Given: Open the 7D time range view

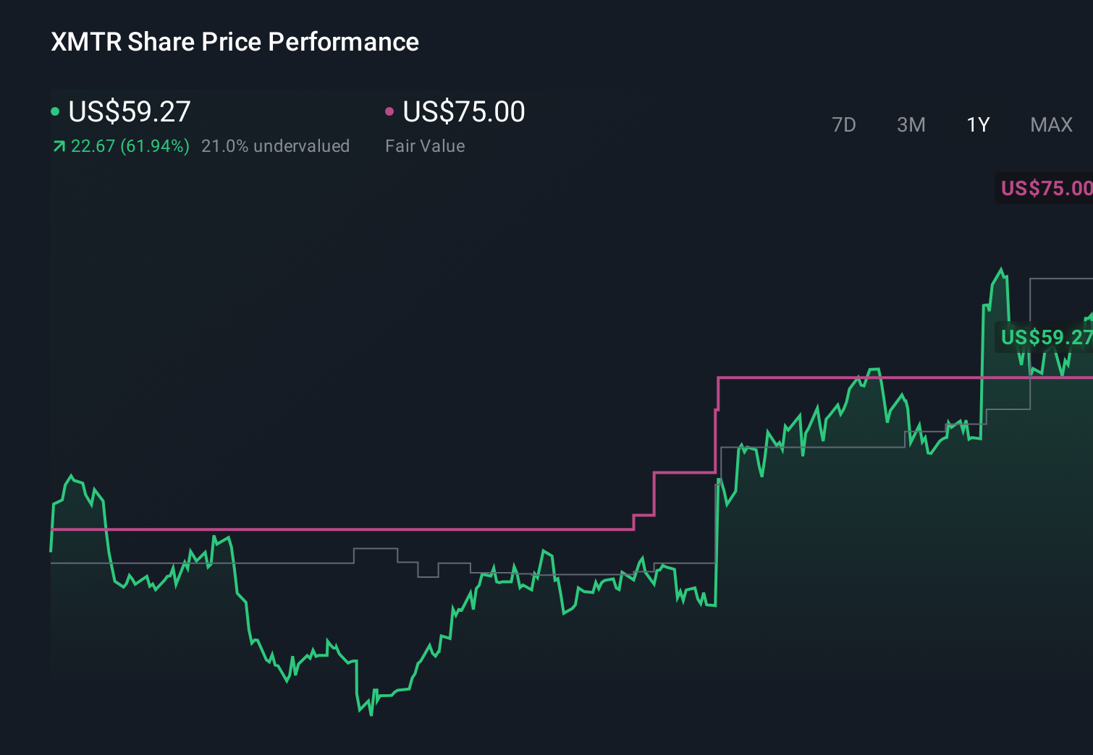Looking at the screenshot, I should (844, 124).
